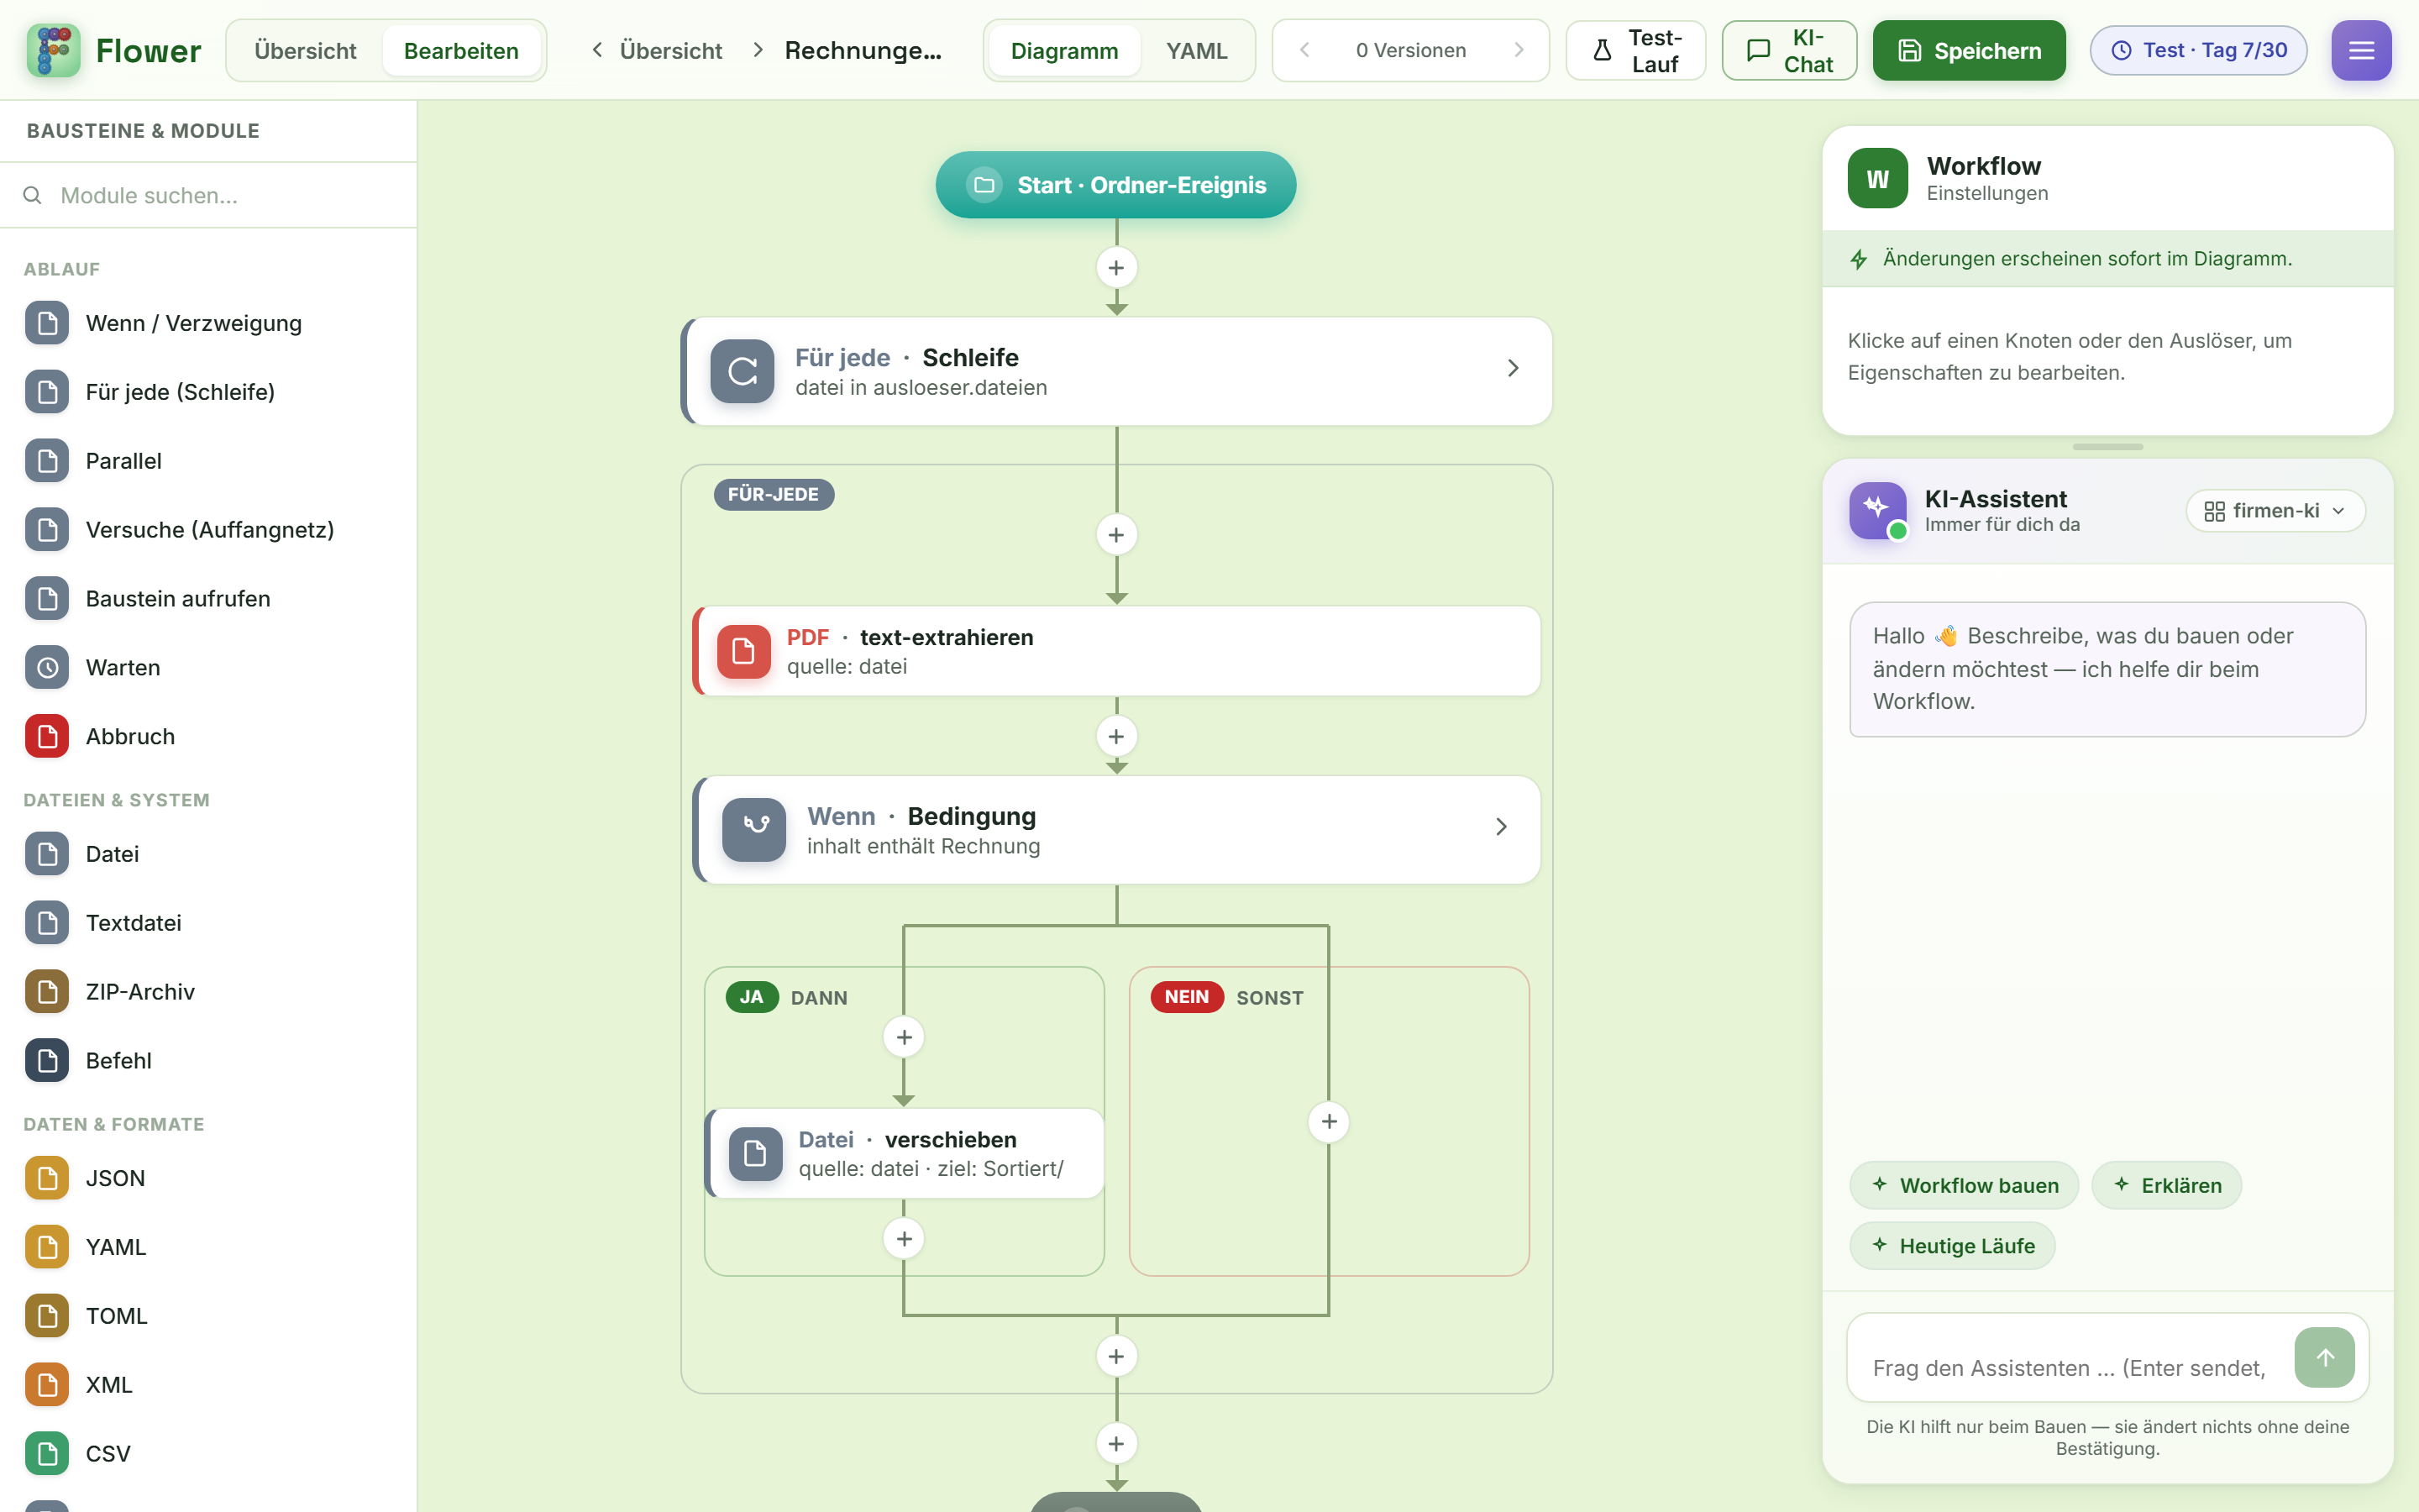This screenshot has width=2419, height=1512.
Task: Click the Flower app logo icon
Action: pos(53,50)
